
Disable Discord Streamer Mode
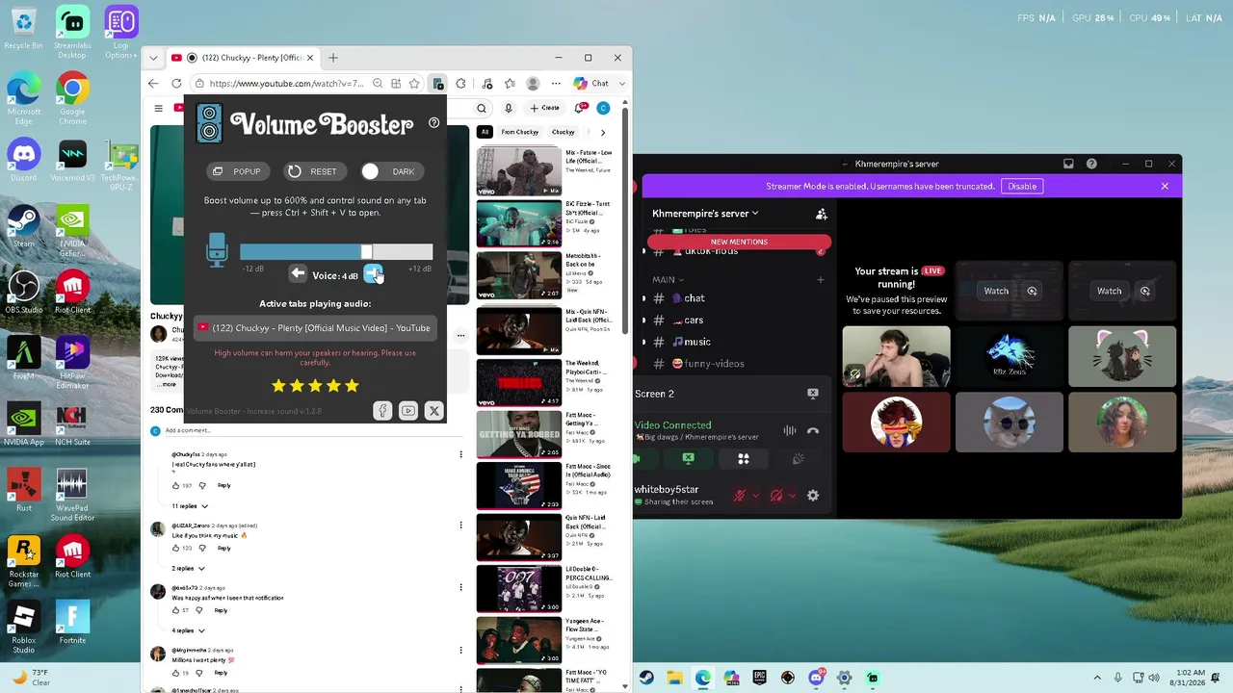1022,187
